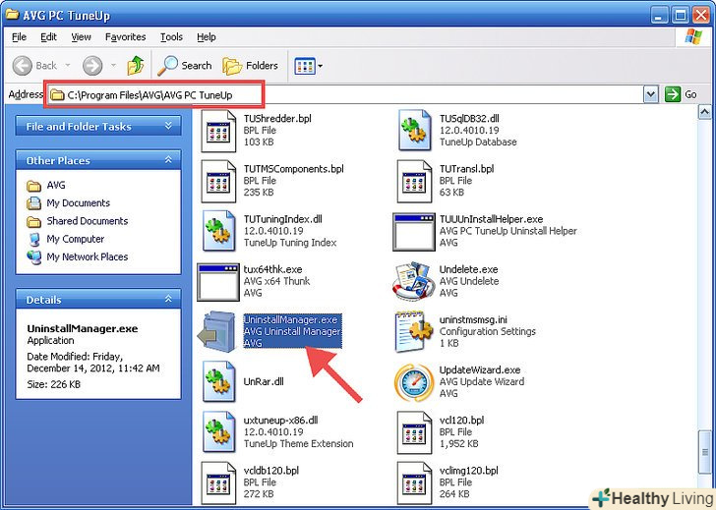Screen dimensions: 716x510
Task: Go up one folder level icon
Action: [136, 66]
